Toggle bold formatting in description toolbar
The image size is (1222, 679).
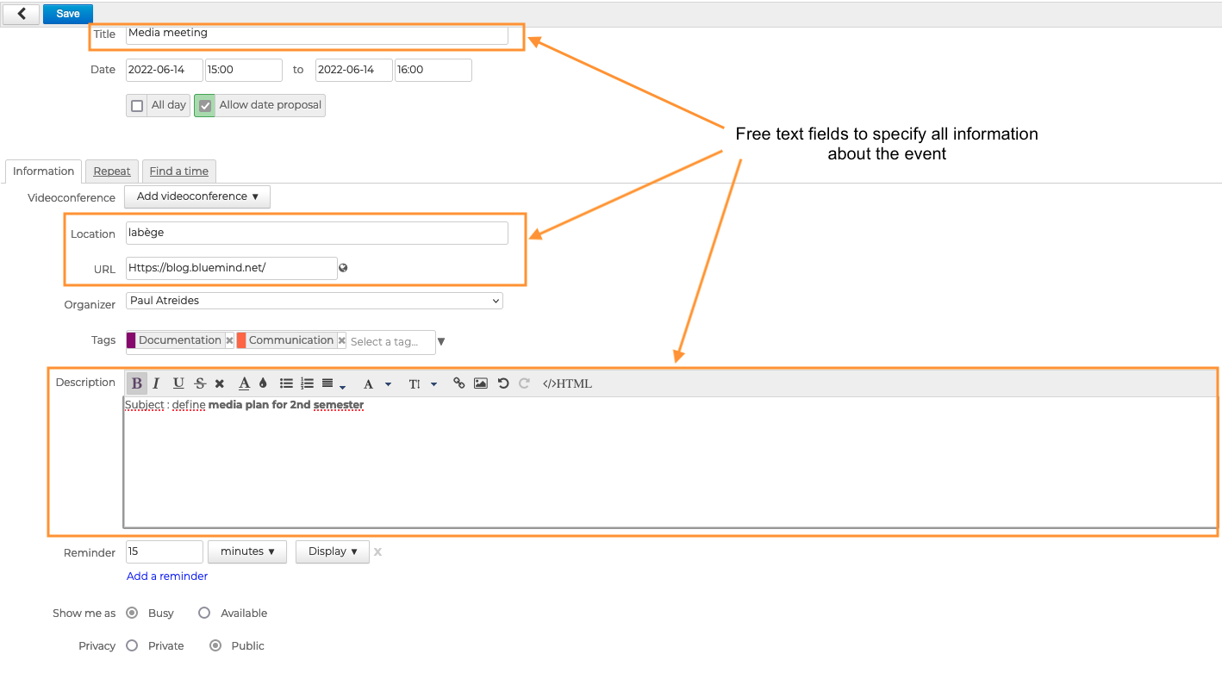[x=136, y=383]
